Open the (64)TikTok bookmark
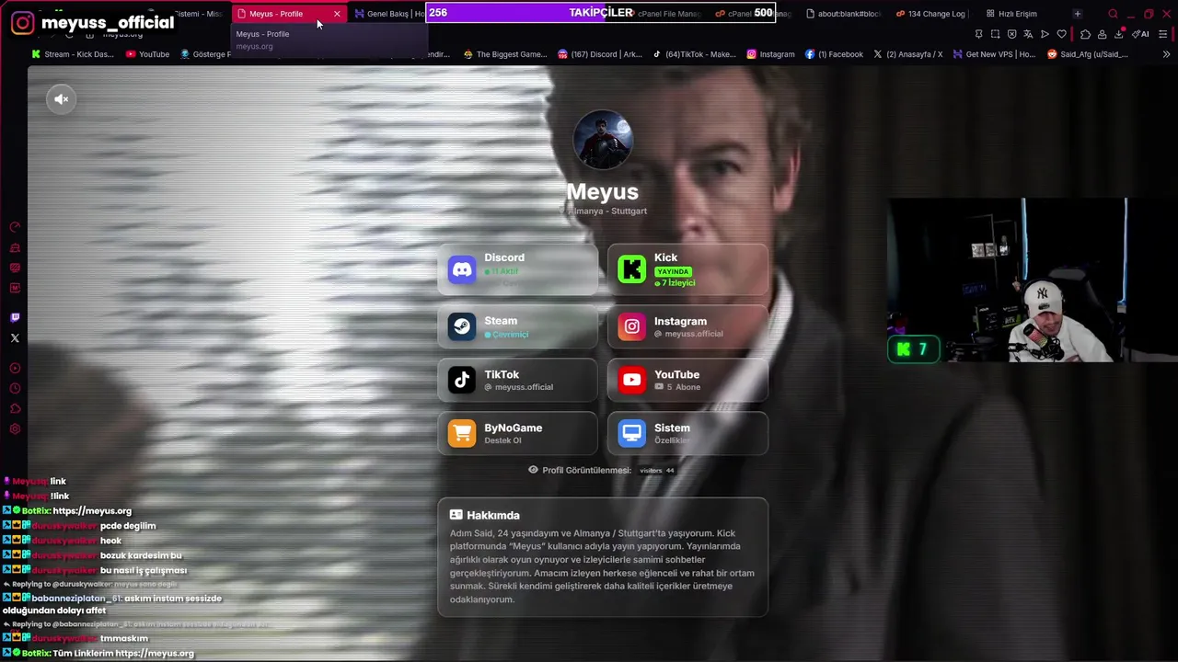Image resolution: width=1178 pixels, height=662 pixels. pyautogui.click(x=695, y=54)
